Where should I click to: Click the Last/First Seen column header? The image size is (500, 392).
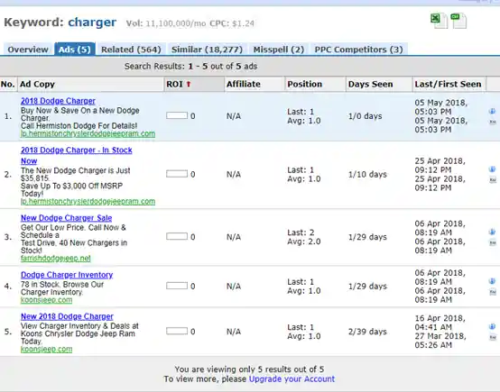pyautogui.click(x=448, y=84)
